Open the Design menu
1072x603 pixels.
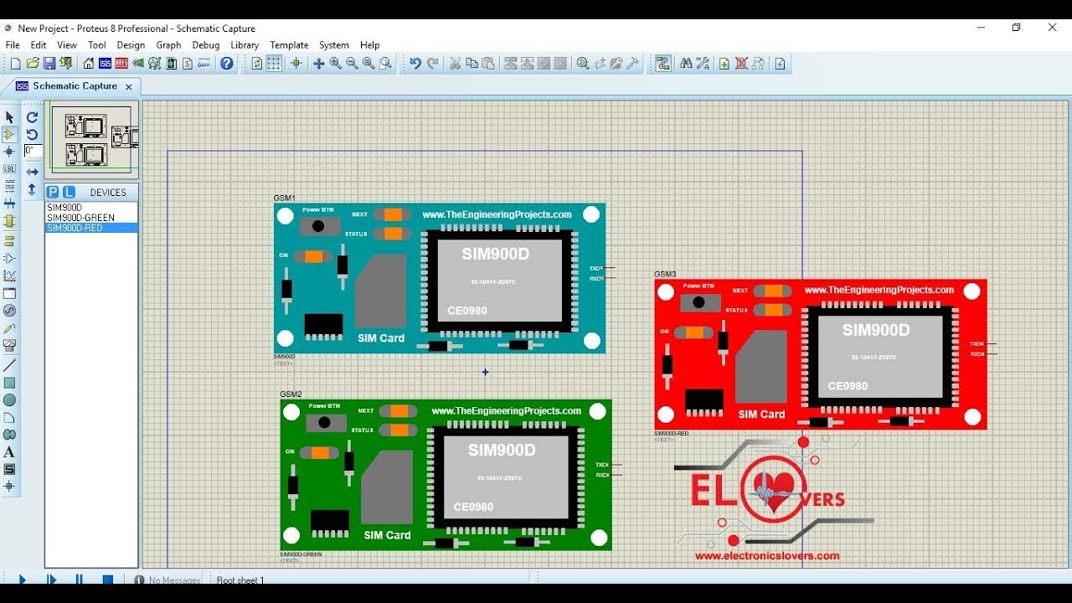[131, 45]
